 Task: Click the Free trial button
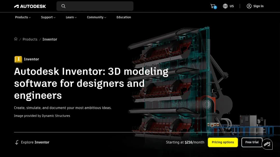pos(252,142)
